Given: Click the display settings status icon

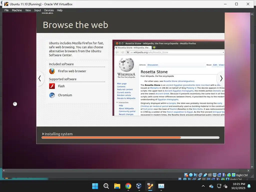Looking at the screenshot, I should point(214,175).
